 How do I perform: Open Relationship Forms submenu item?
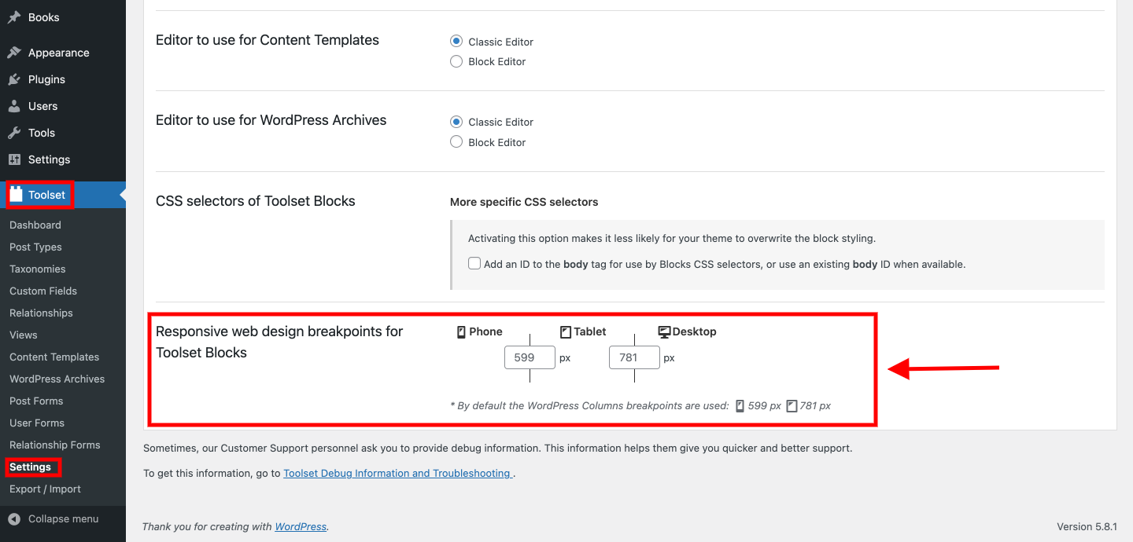click(55, 445)
